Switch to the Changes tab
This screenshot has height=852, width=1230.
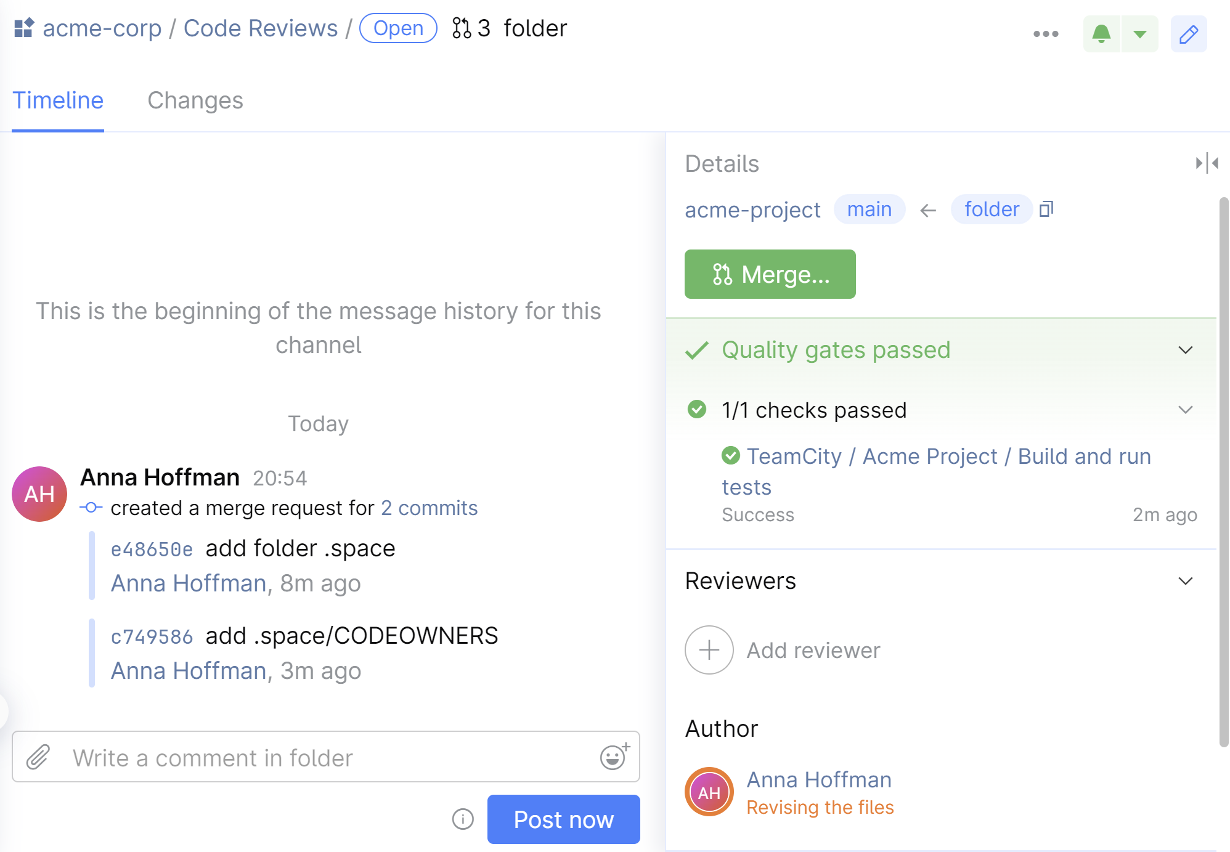click(195, 100)
